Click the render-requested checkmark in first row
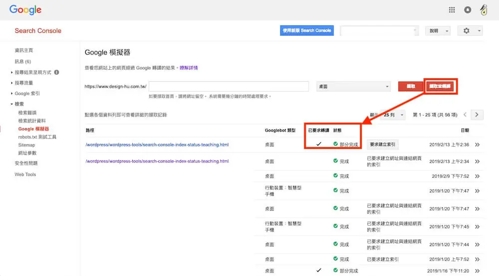 [318, 144]
